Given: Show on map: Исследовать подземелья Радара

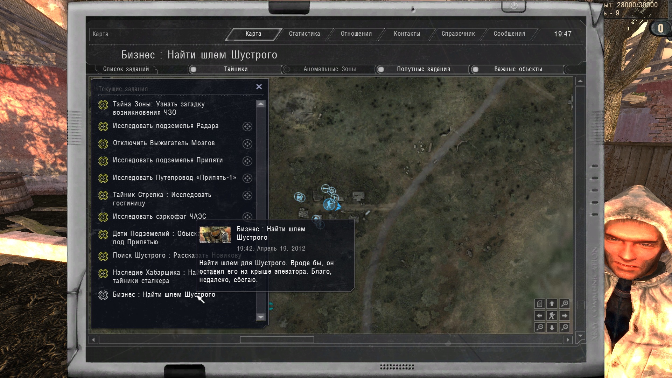Looking at the screenshot, I should 247,127.
